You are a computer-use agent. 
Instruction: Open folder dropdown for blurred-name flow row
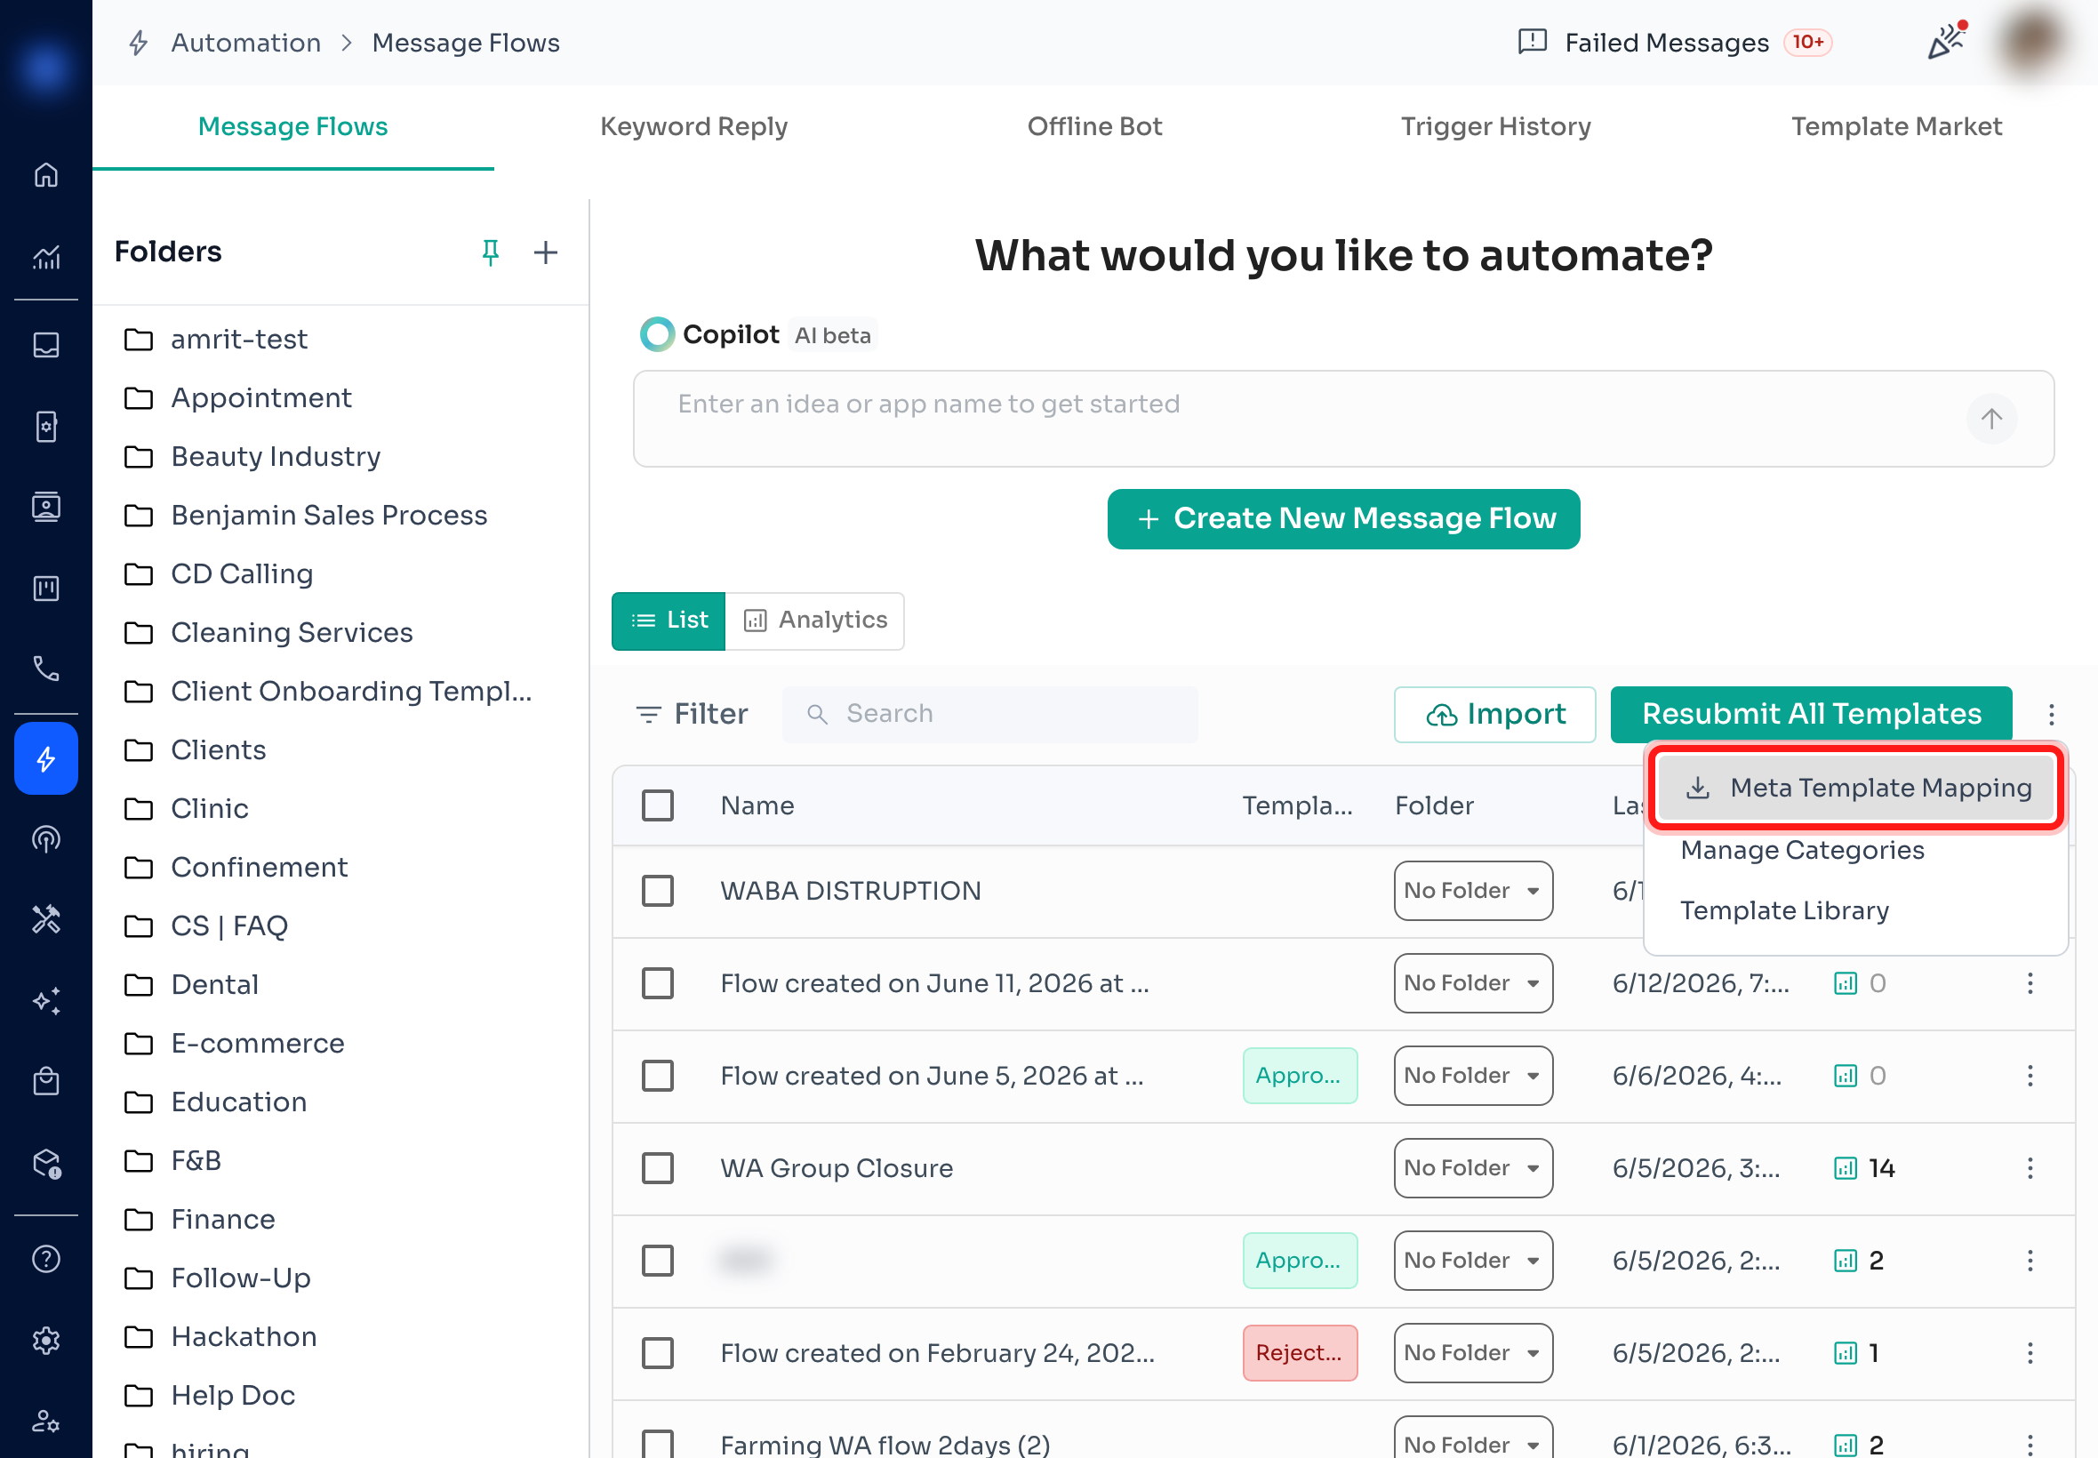point(1472,1261)
